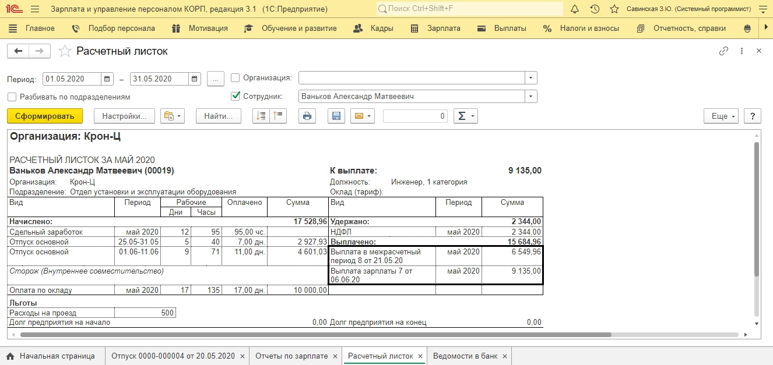Open the Зарплата section

coord(435,28)
